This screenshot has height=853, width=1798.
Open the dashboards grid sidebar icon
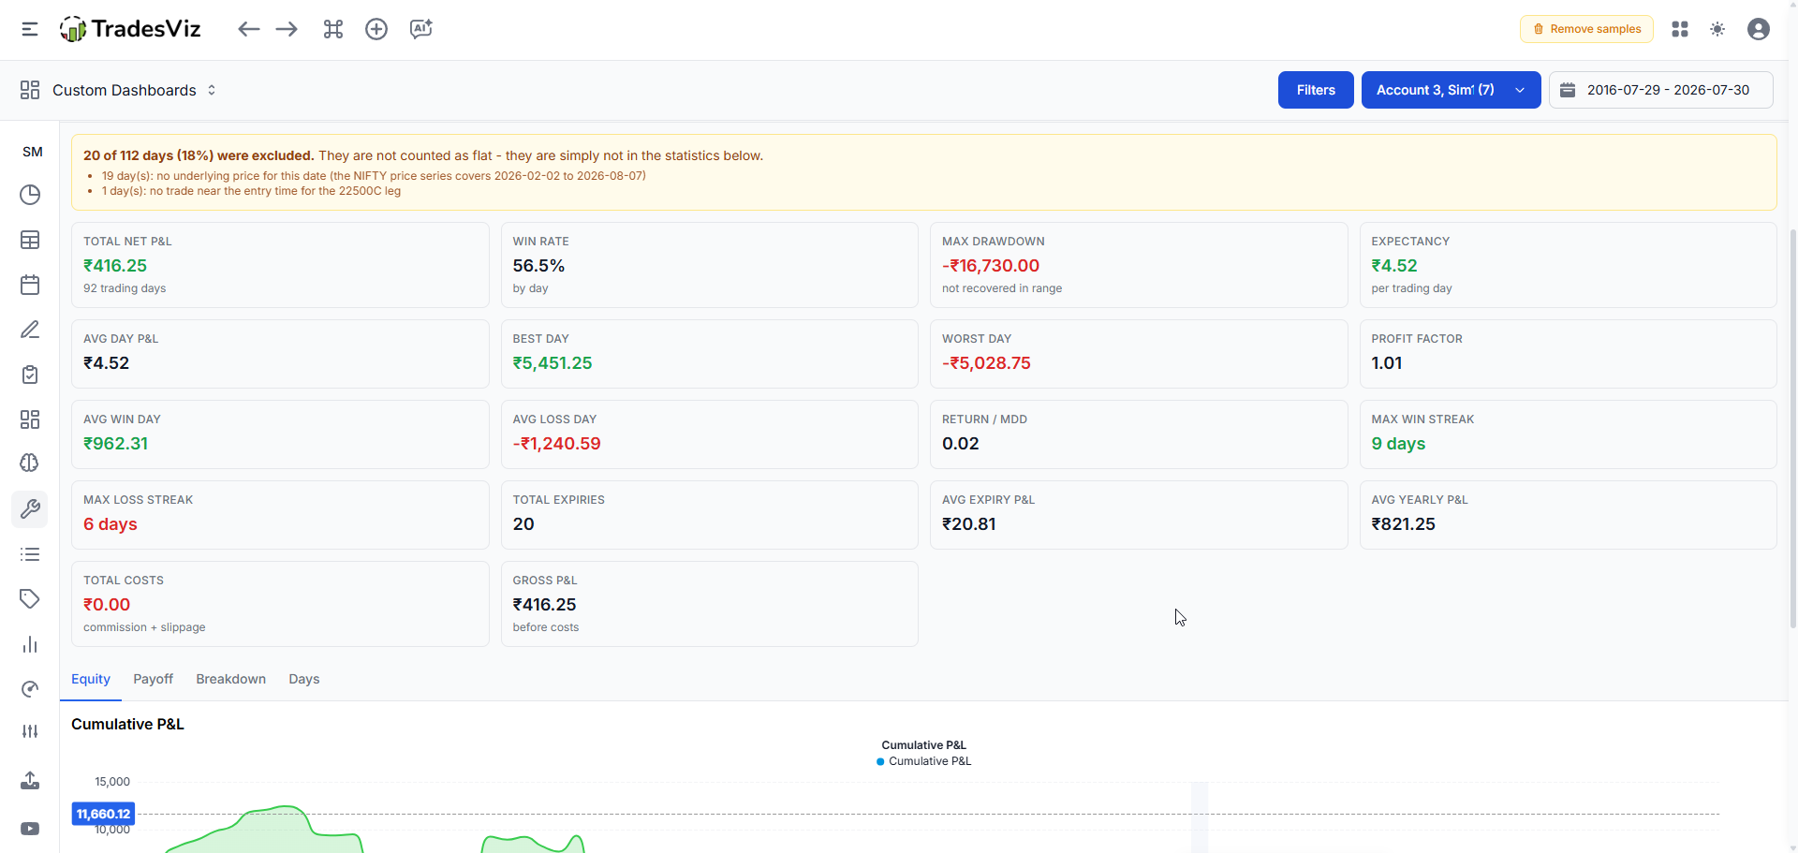click(30, 419)
